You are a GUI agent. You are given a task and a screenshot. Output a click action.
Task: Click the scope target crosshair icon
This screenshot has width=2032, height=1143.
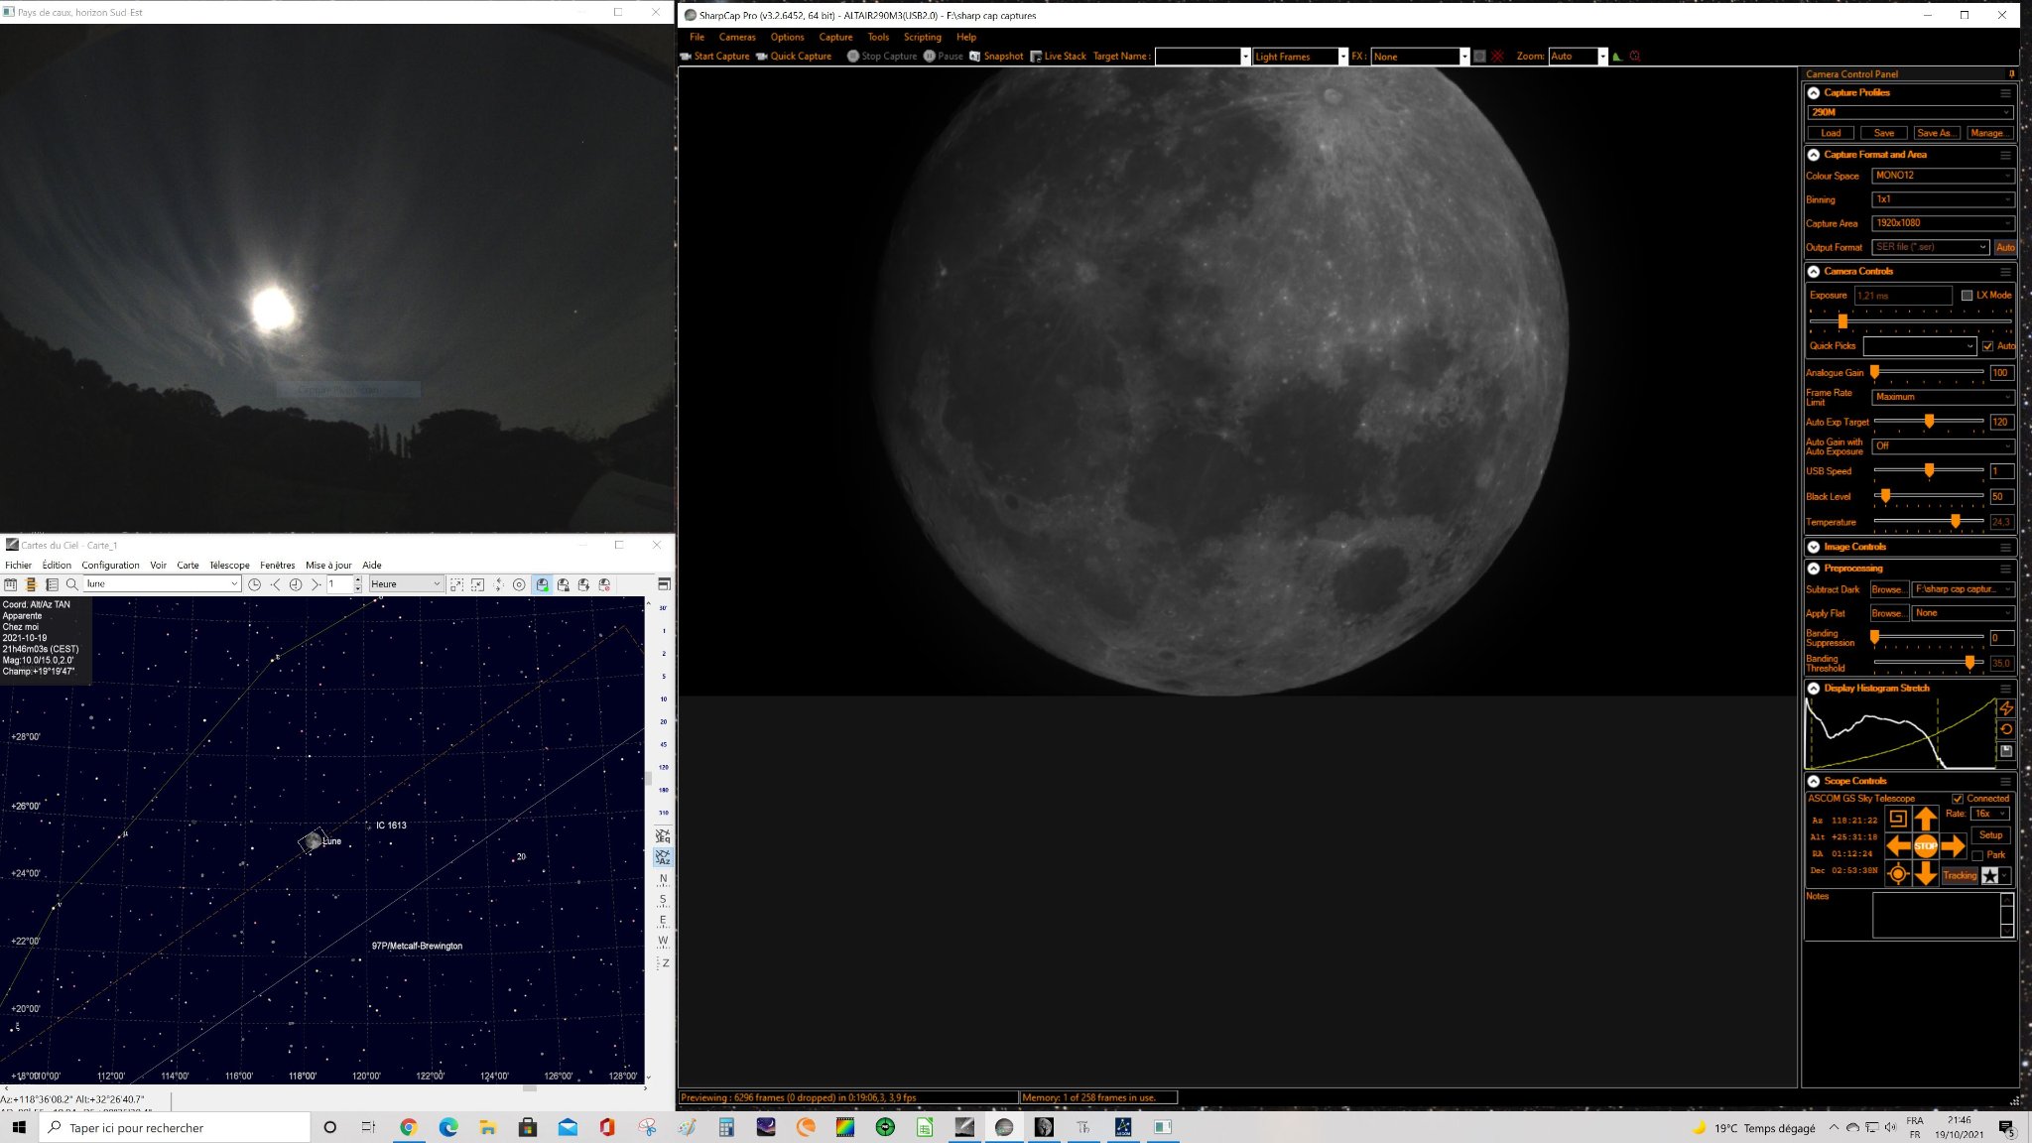pos(1897,874)
